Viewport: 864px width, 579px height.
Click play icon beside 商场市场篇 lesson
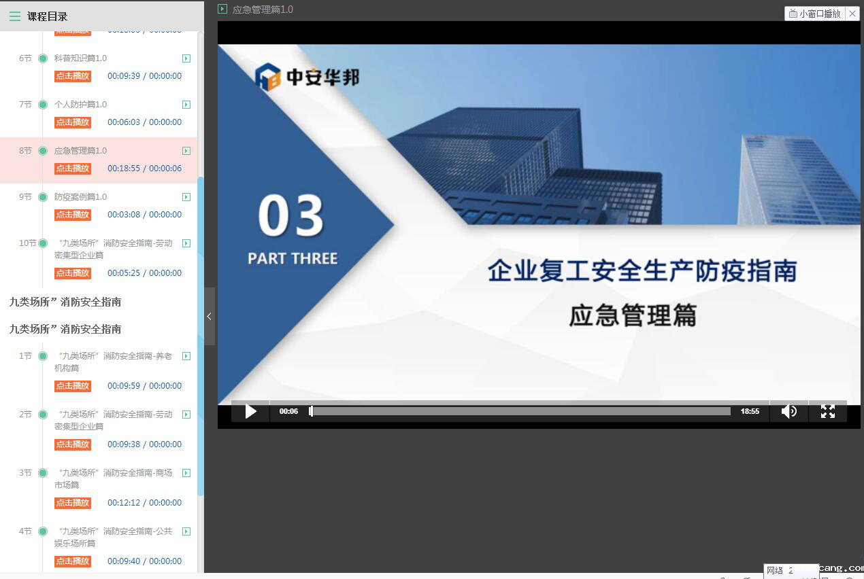186,473
